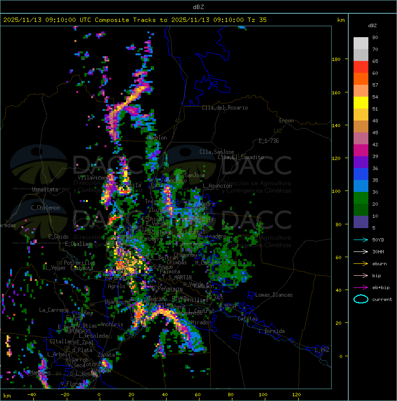Click the current legend label
This screenshot has height=401, width=397.
(382, 299)
